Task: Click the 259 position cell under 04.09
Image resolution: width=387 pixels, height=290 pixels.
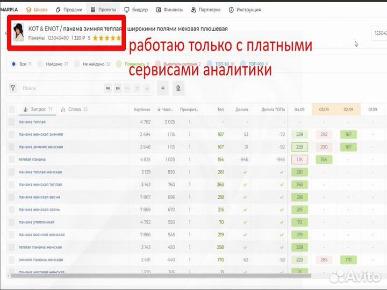Action: pos(299,147)
